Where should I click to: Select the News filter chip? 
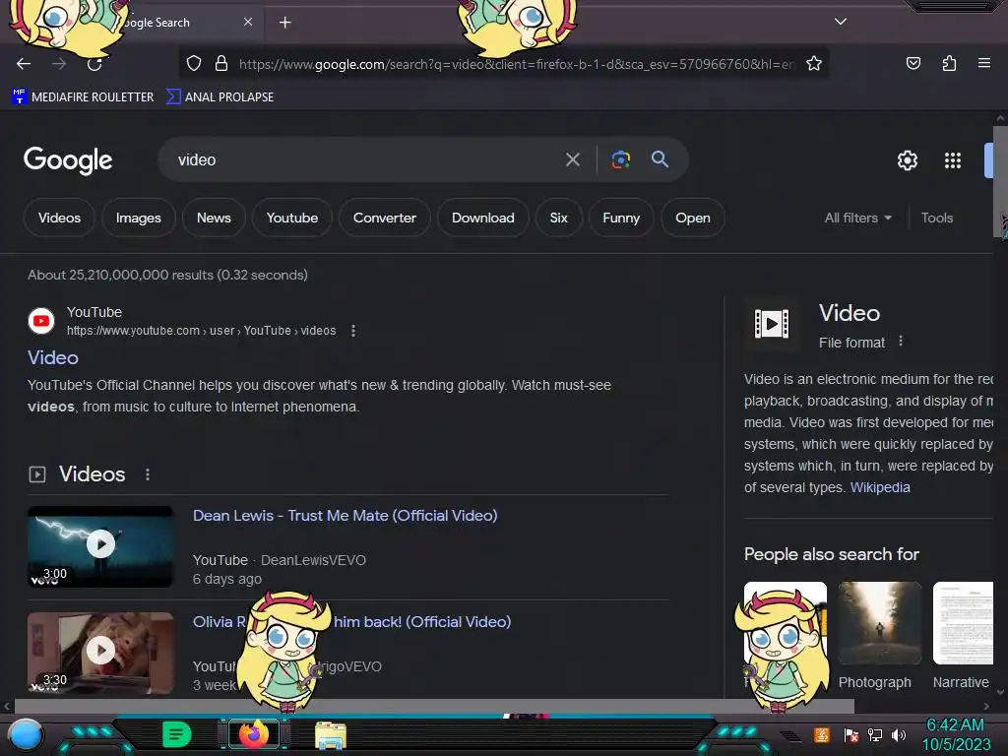214,218
